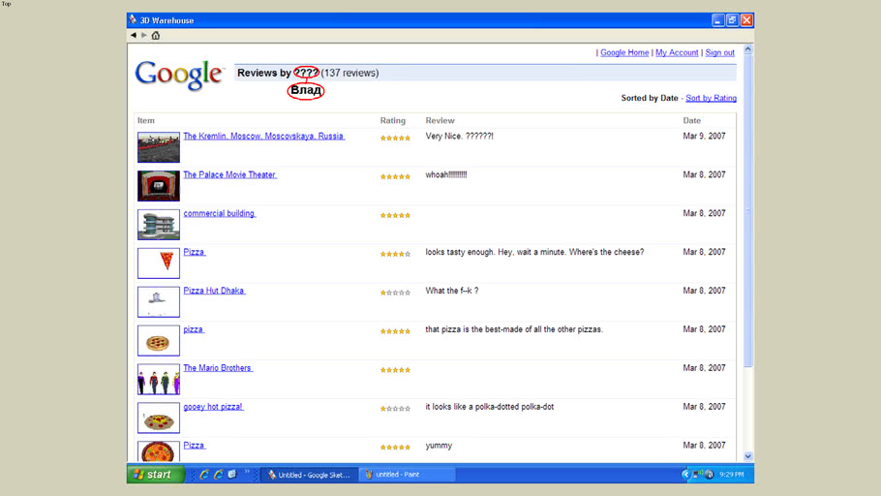Open the Palace Movie Theater thumbnail

(158, 186)
